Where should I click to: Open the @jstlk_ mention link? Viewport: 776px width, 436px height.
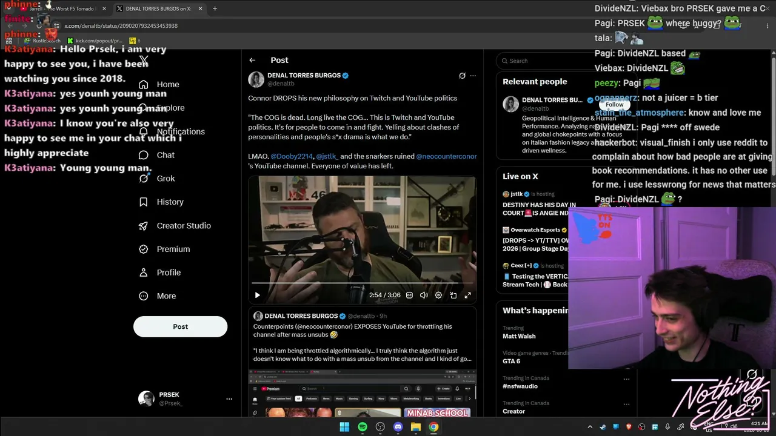[x=327, y=156]
